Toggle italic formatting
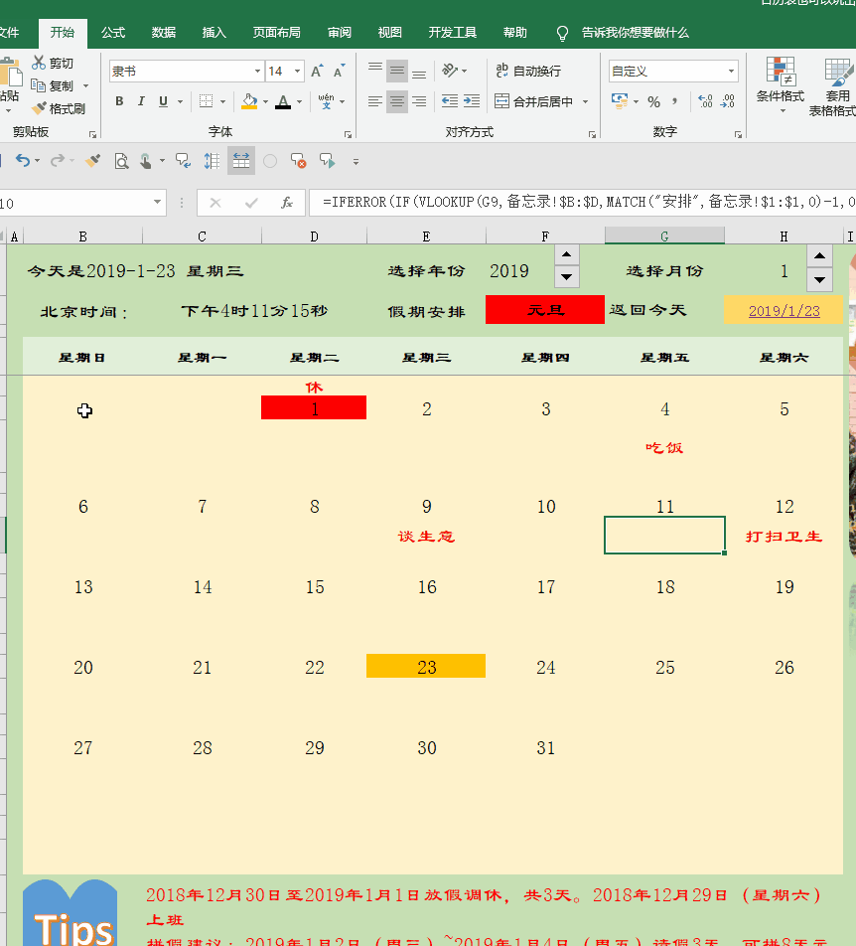 (x=141, y=101)
